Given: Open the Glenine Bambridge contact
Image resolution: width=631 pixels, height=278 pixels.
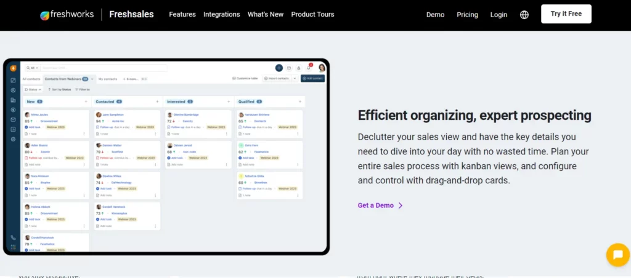Looking at the screenshot, I should [186, 114].
